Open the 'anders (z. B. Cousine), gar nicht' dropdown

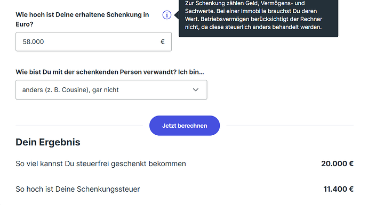[x=111, y=90]
